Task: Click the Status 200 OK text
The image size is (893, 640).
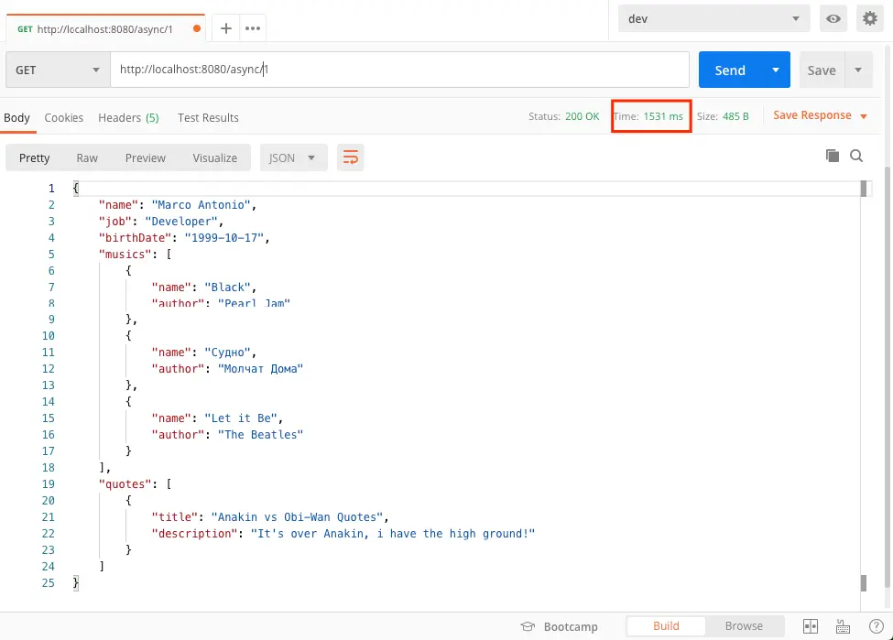Action: 564,116
